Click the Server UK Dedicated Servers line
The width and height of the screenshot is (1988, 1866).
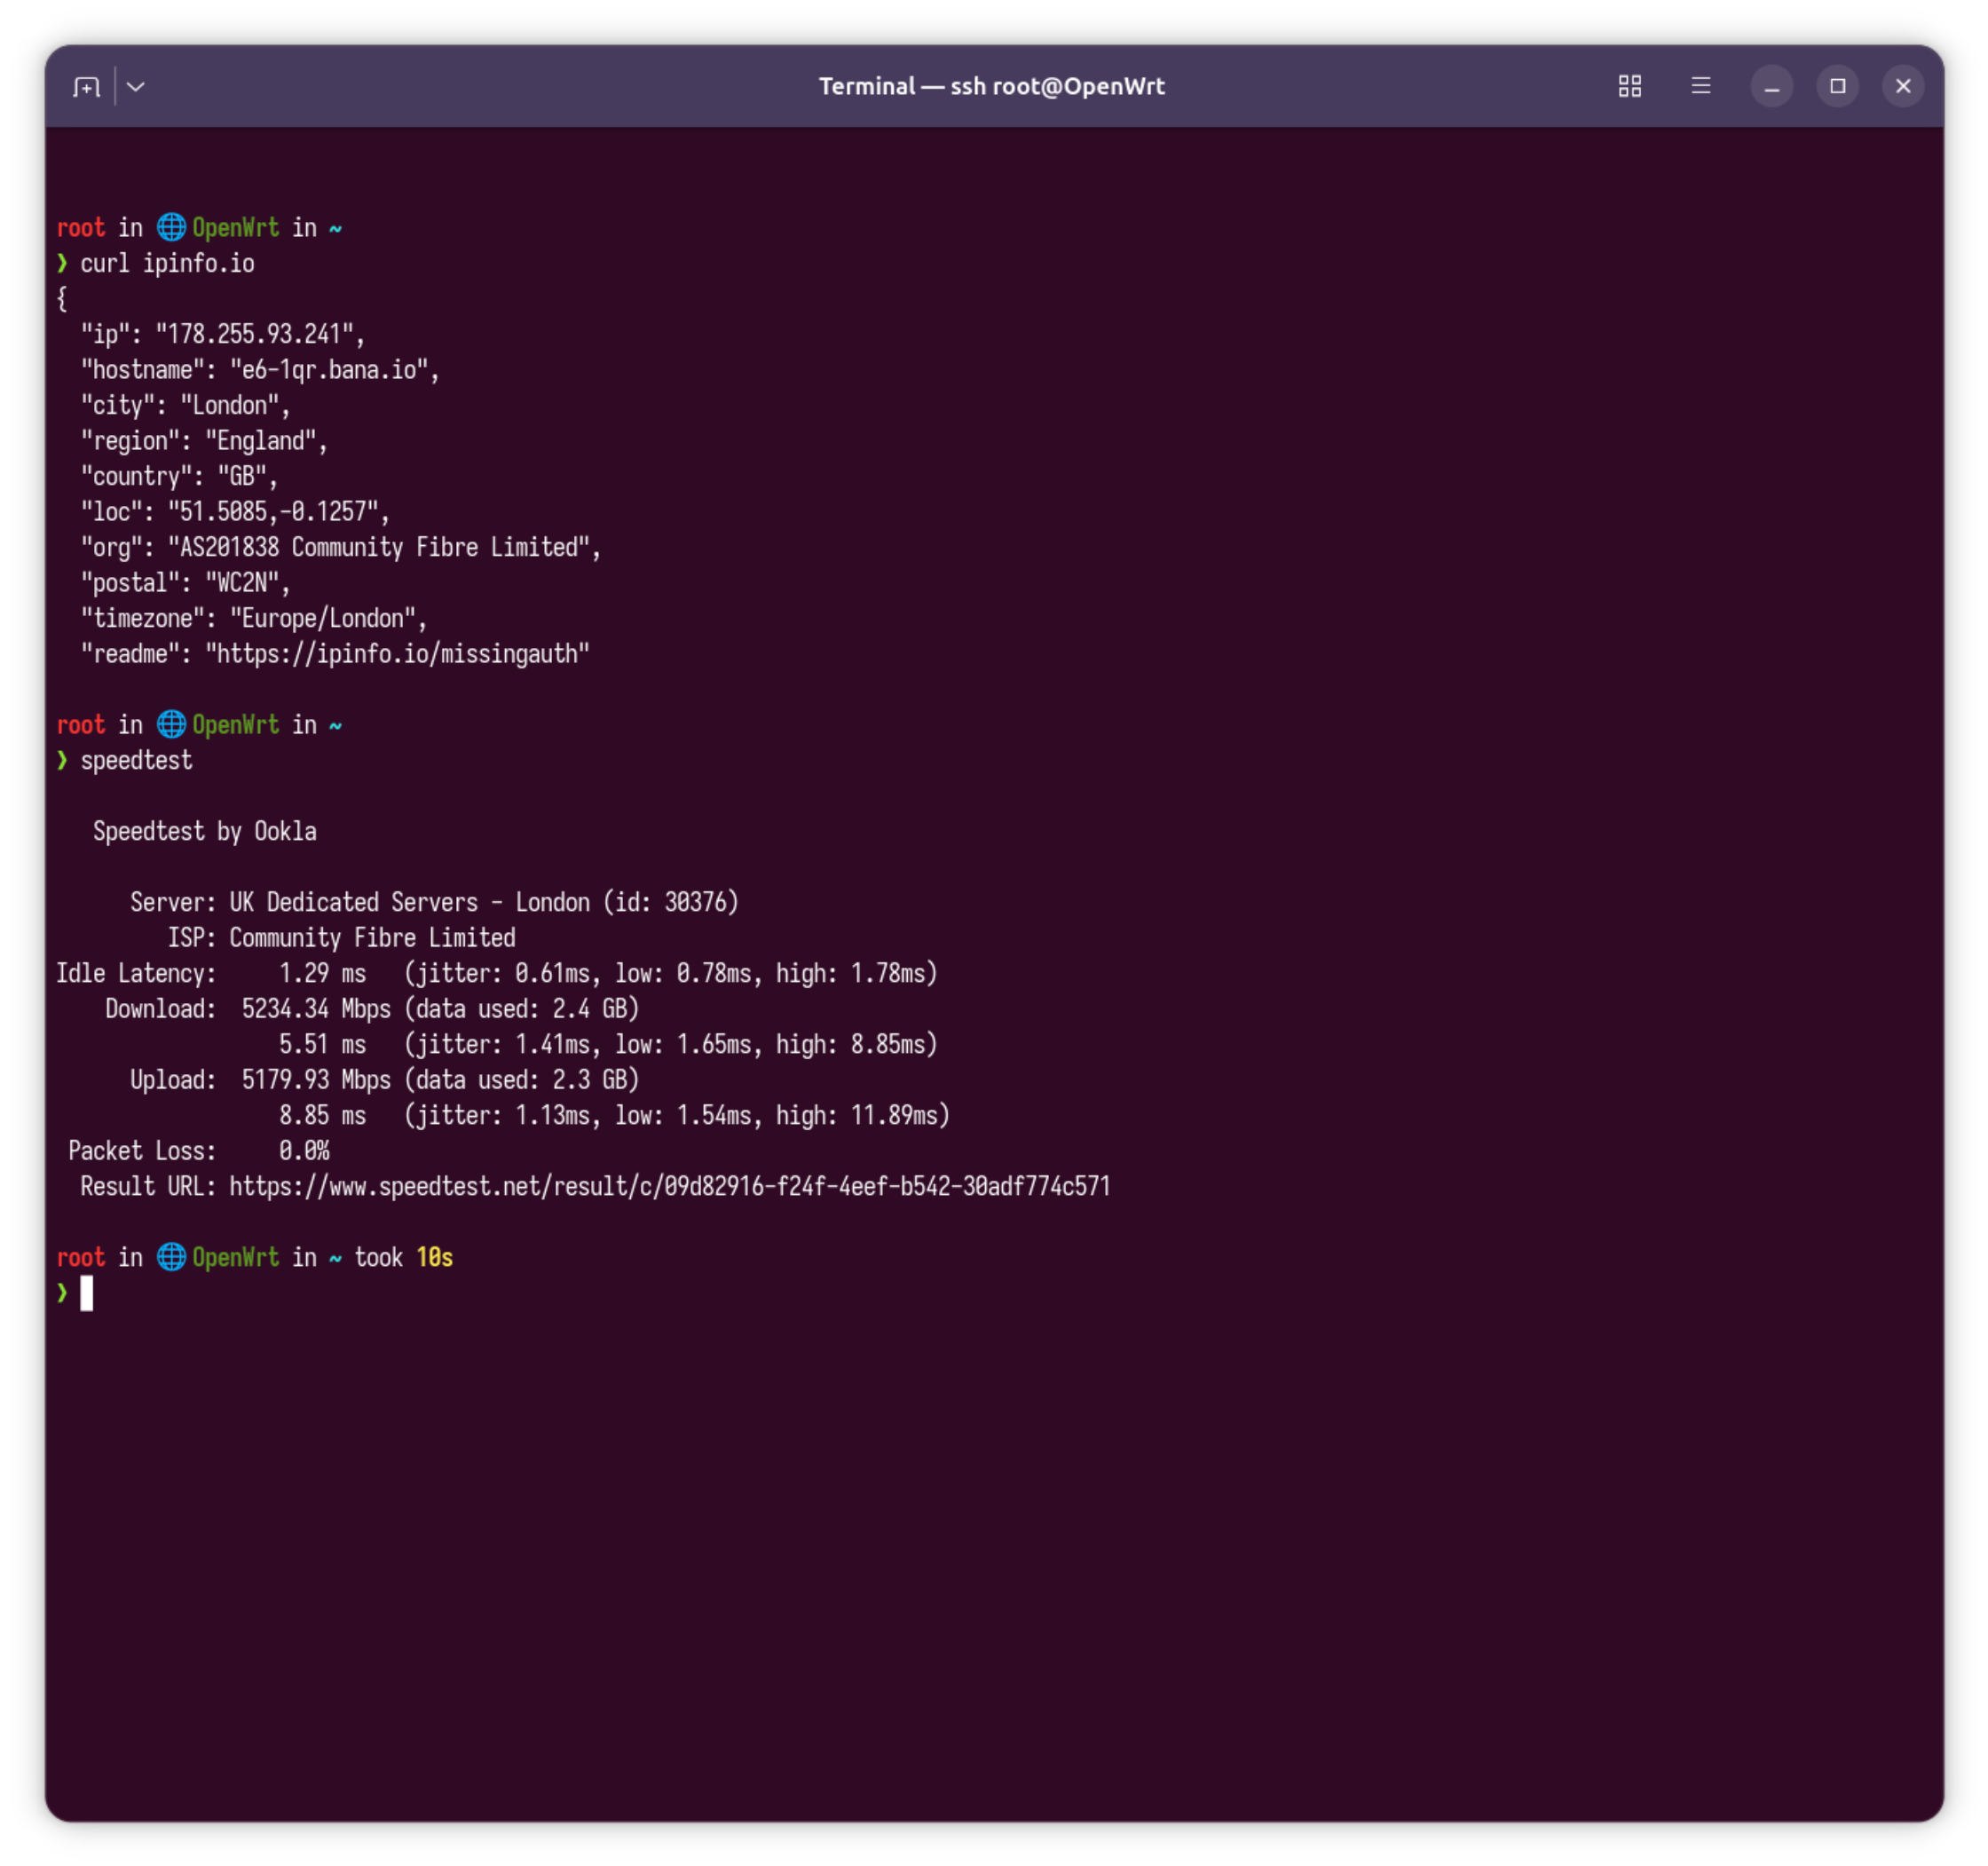tap(434, 903)
